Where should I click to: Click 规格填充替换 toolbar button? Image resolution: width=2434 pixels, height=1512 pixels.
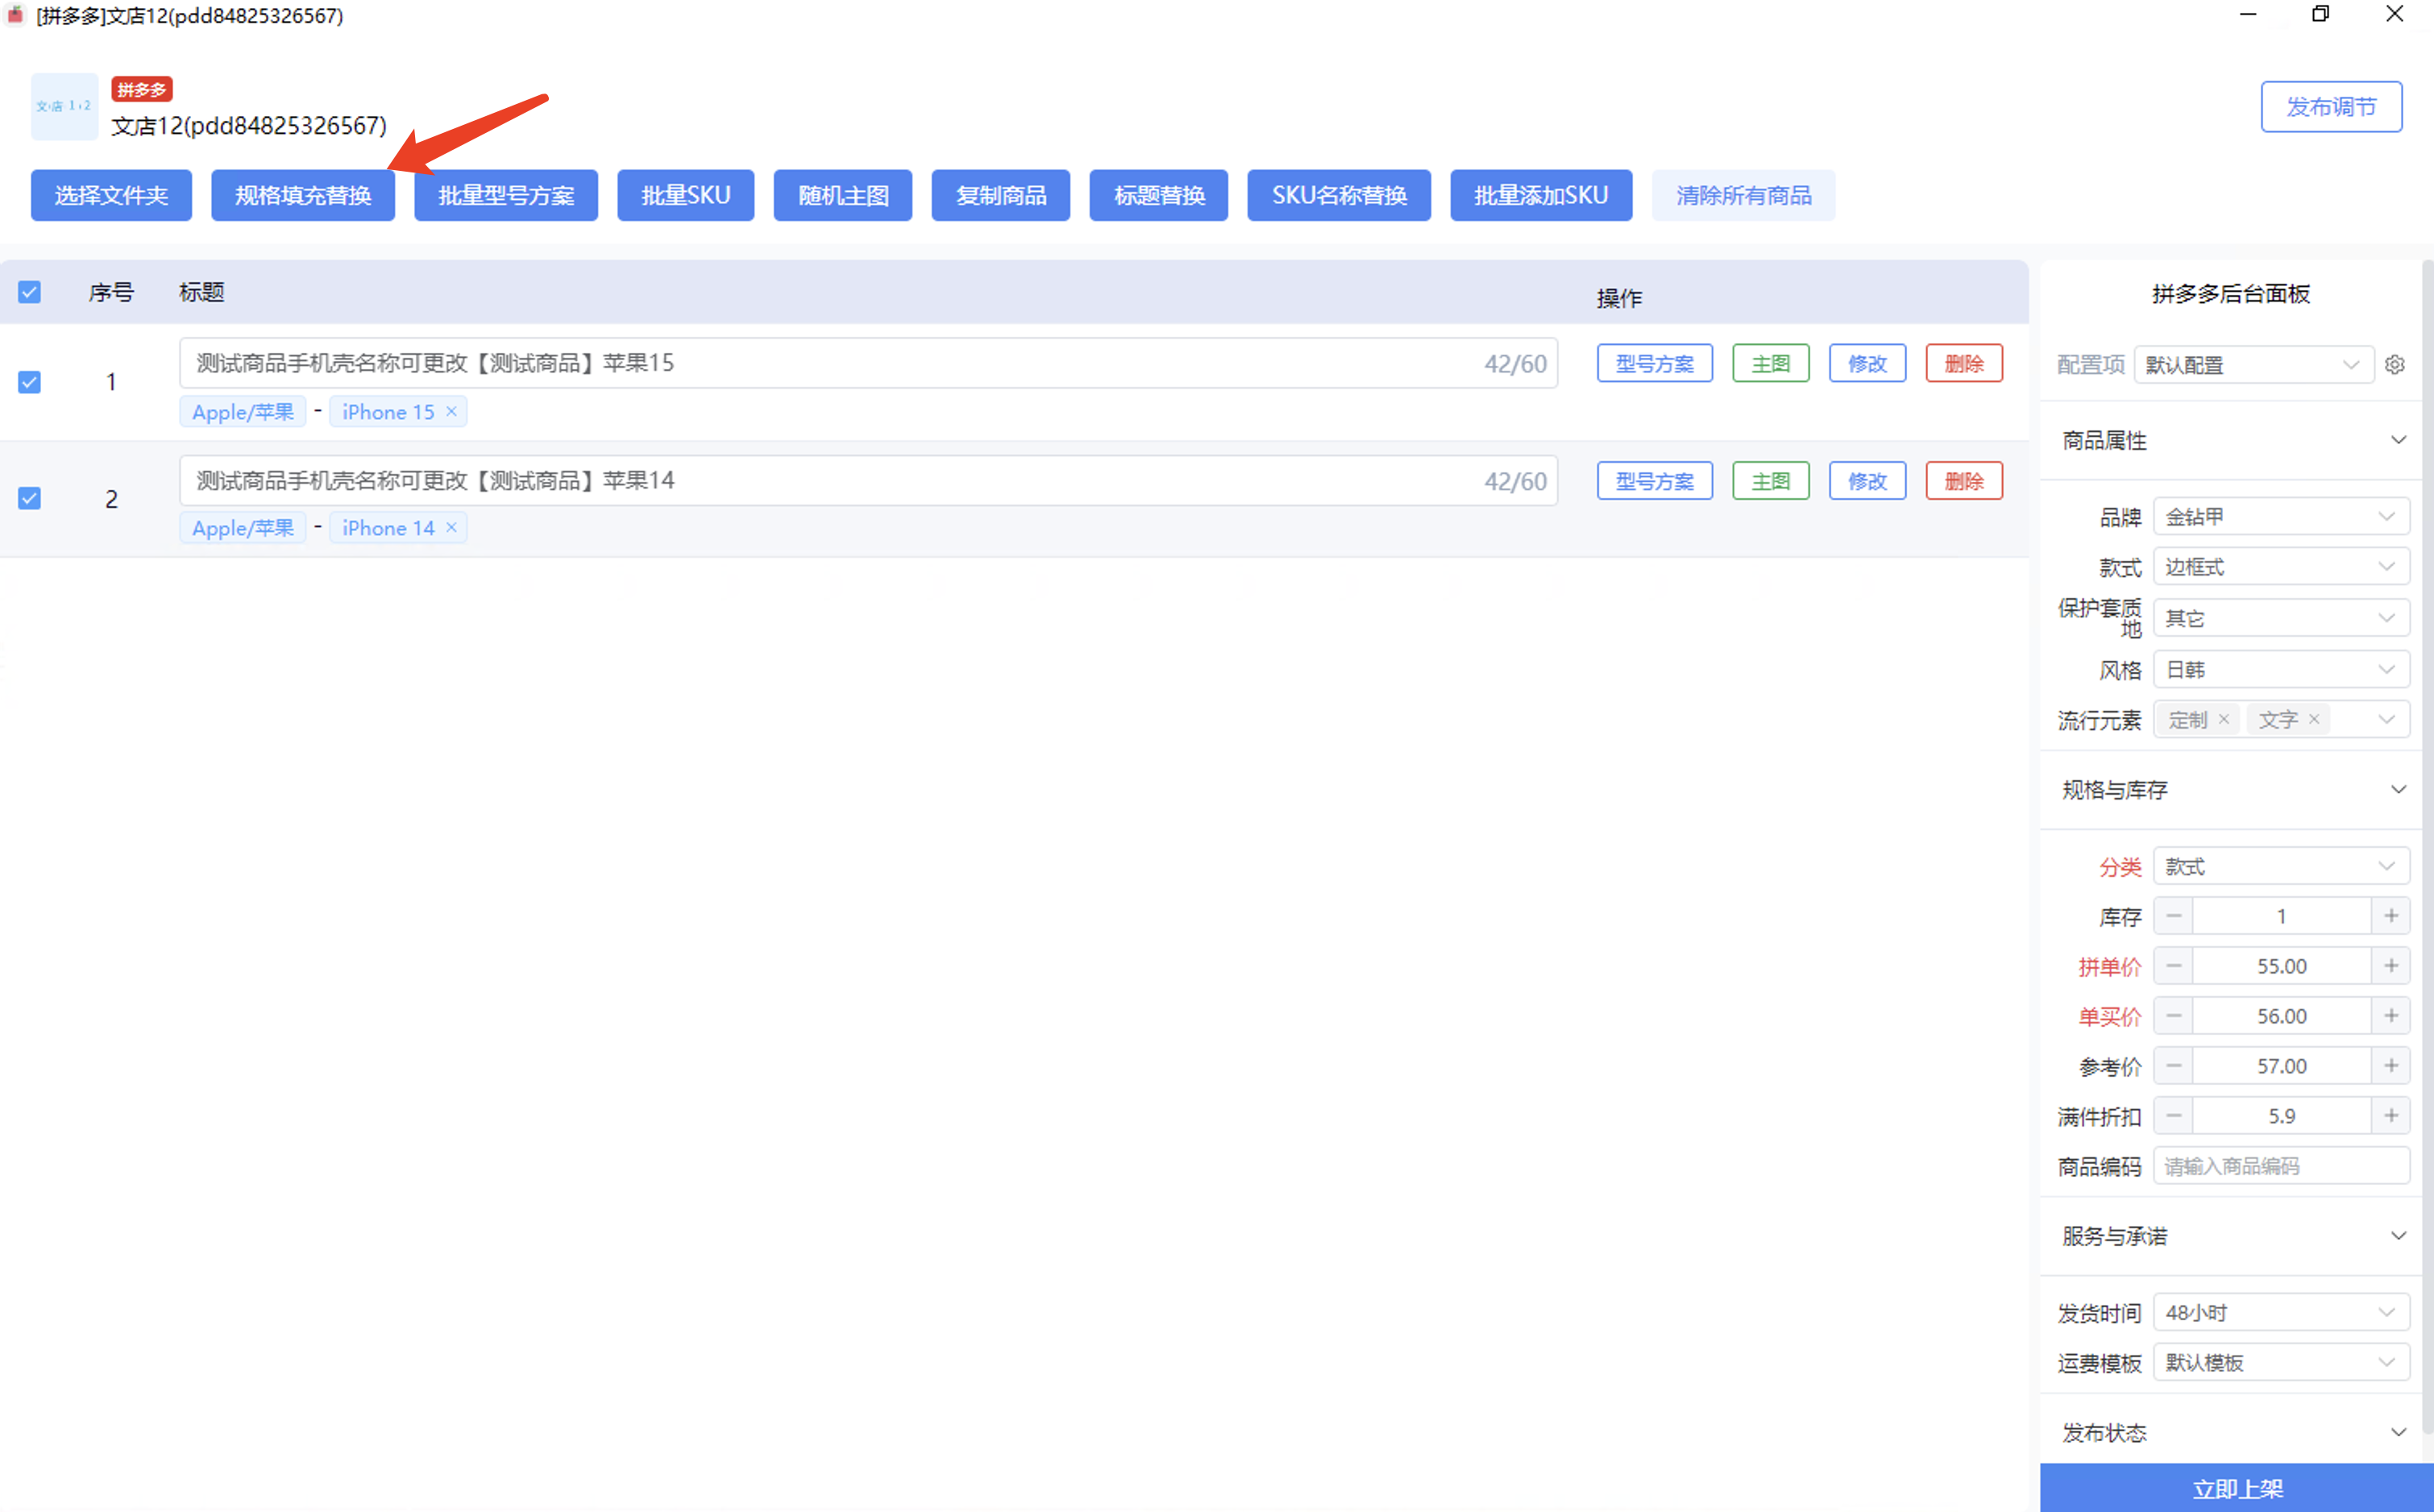(x=303, y=195)
